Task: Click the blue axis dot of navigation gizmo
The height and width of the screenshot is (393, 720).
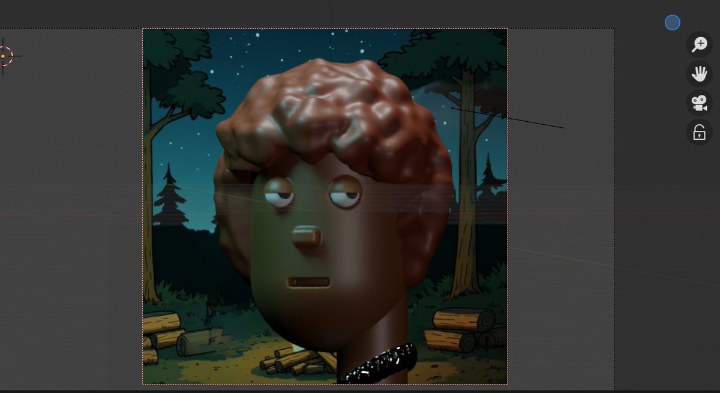Action: pyautogui.click(x=673, y=23)
